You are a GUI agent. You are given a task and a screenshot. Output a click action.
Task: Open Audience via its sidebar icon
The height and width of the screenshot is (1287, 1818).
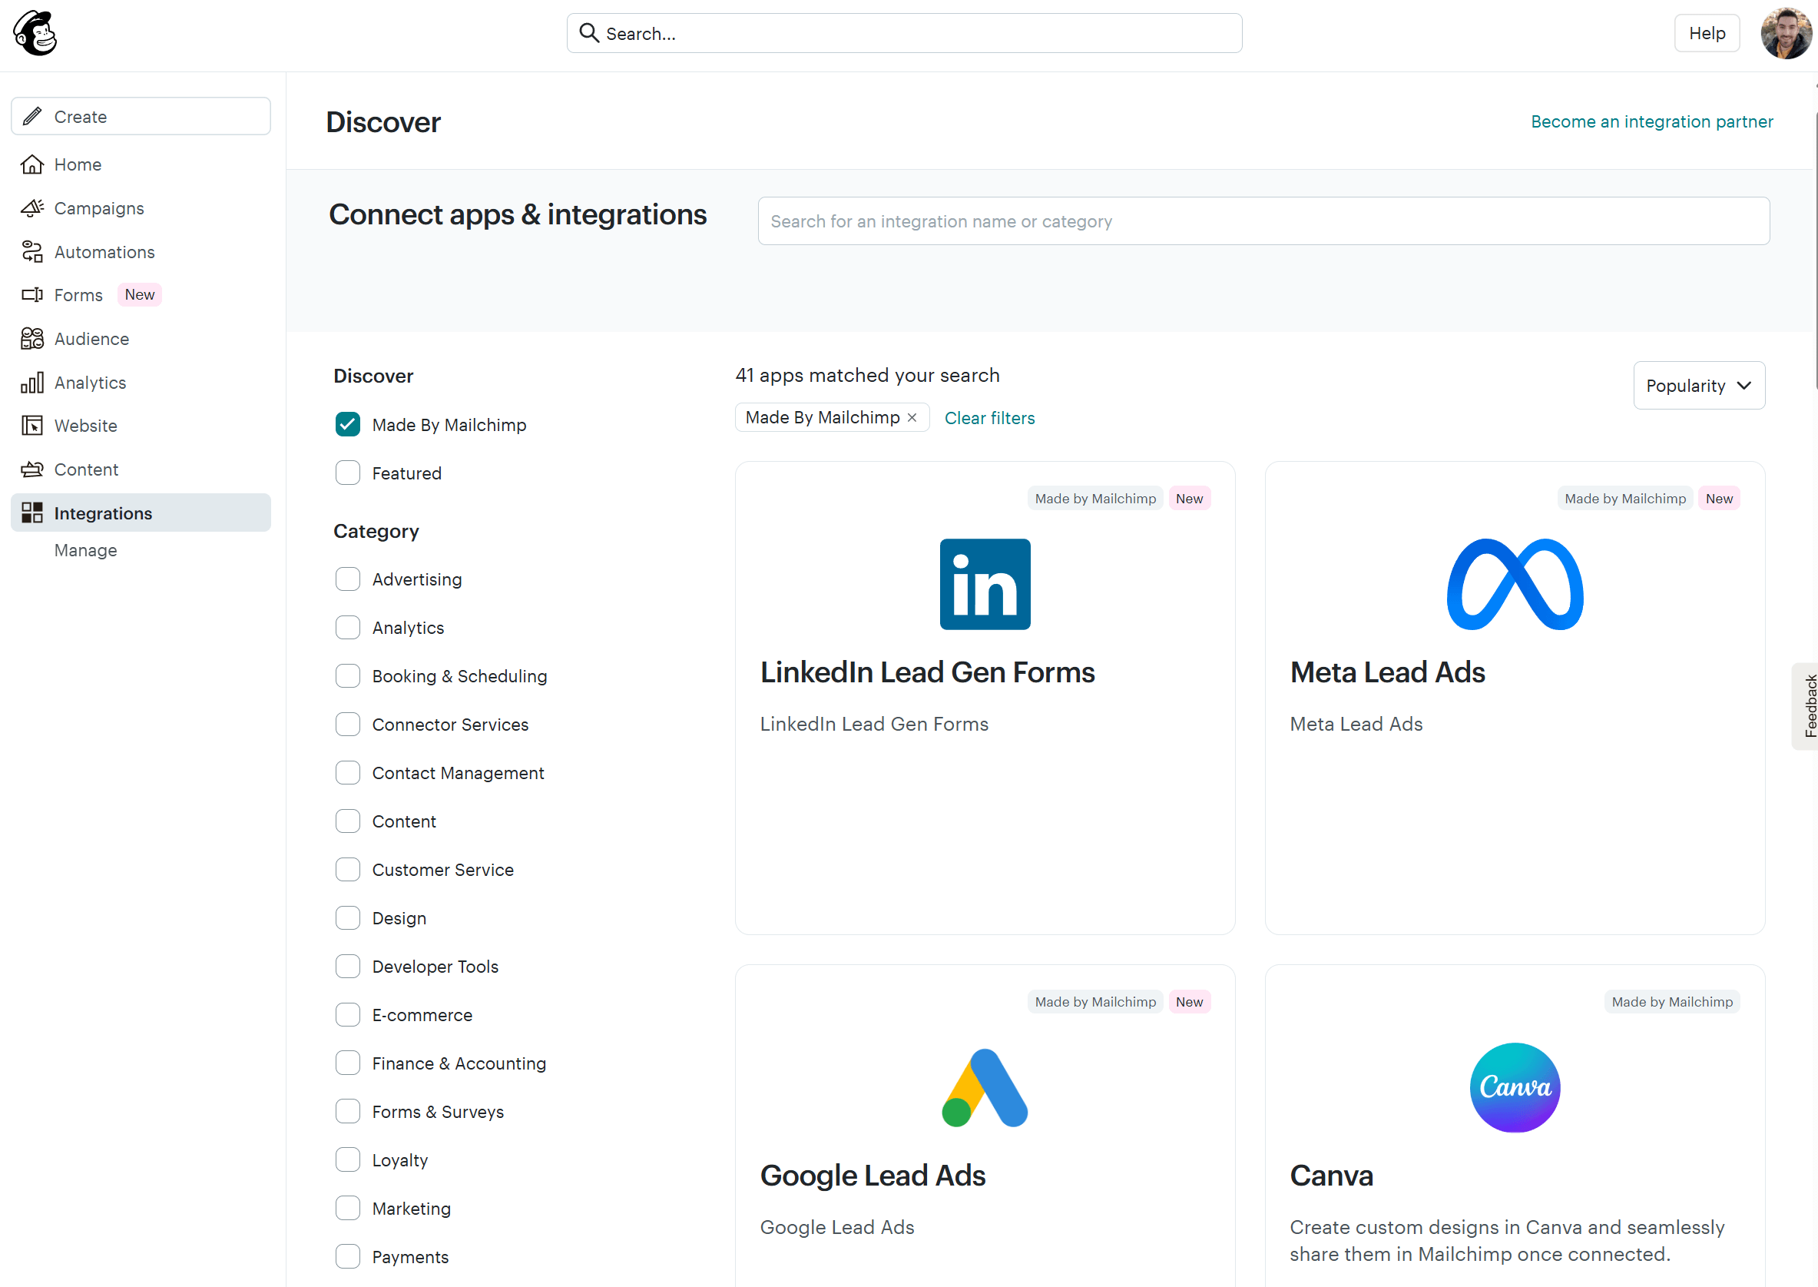(32, 338)
